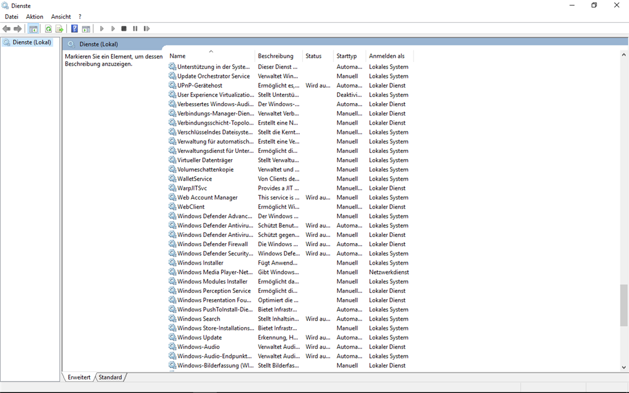Select Verwaltungsdienst für Unternehmens service name
629x393 pixels.
216,151
